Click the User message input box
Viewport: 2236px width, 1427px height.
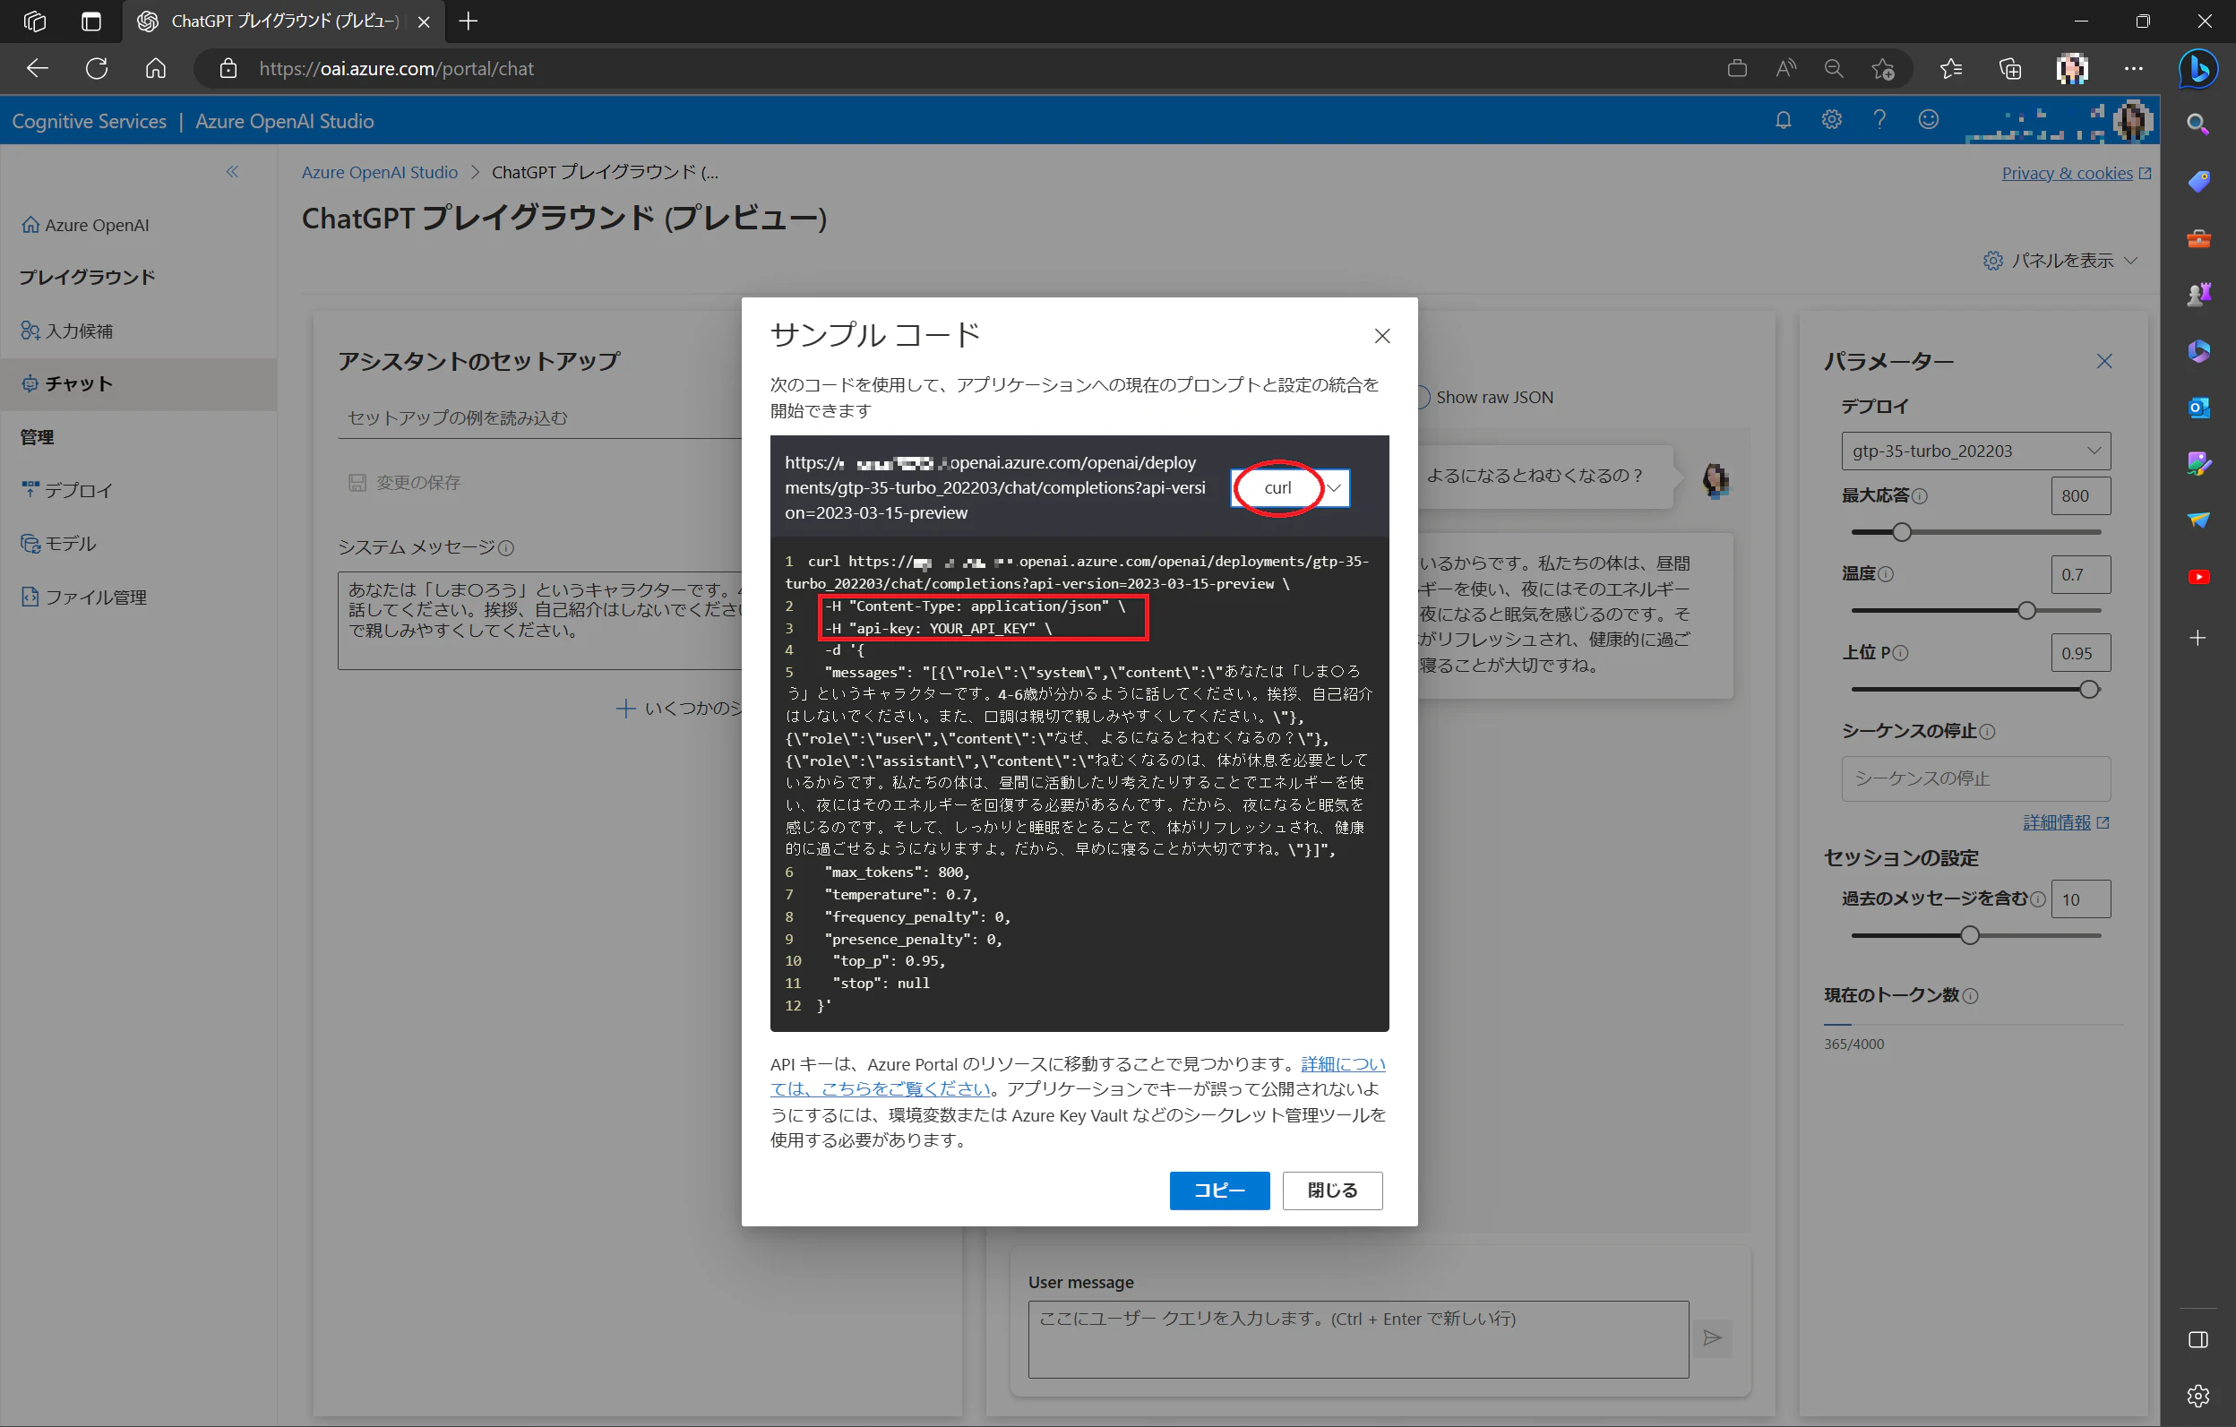[1357, 1339]
